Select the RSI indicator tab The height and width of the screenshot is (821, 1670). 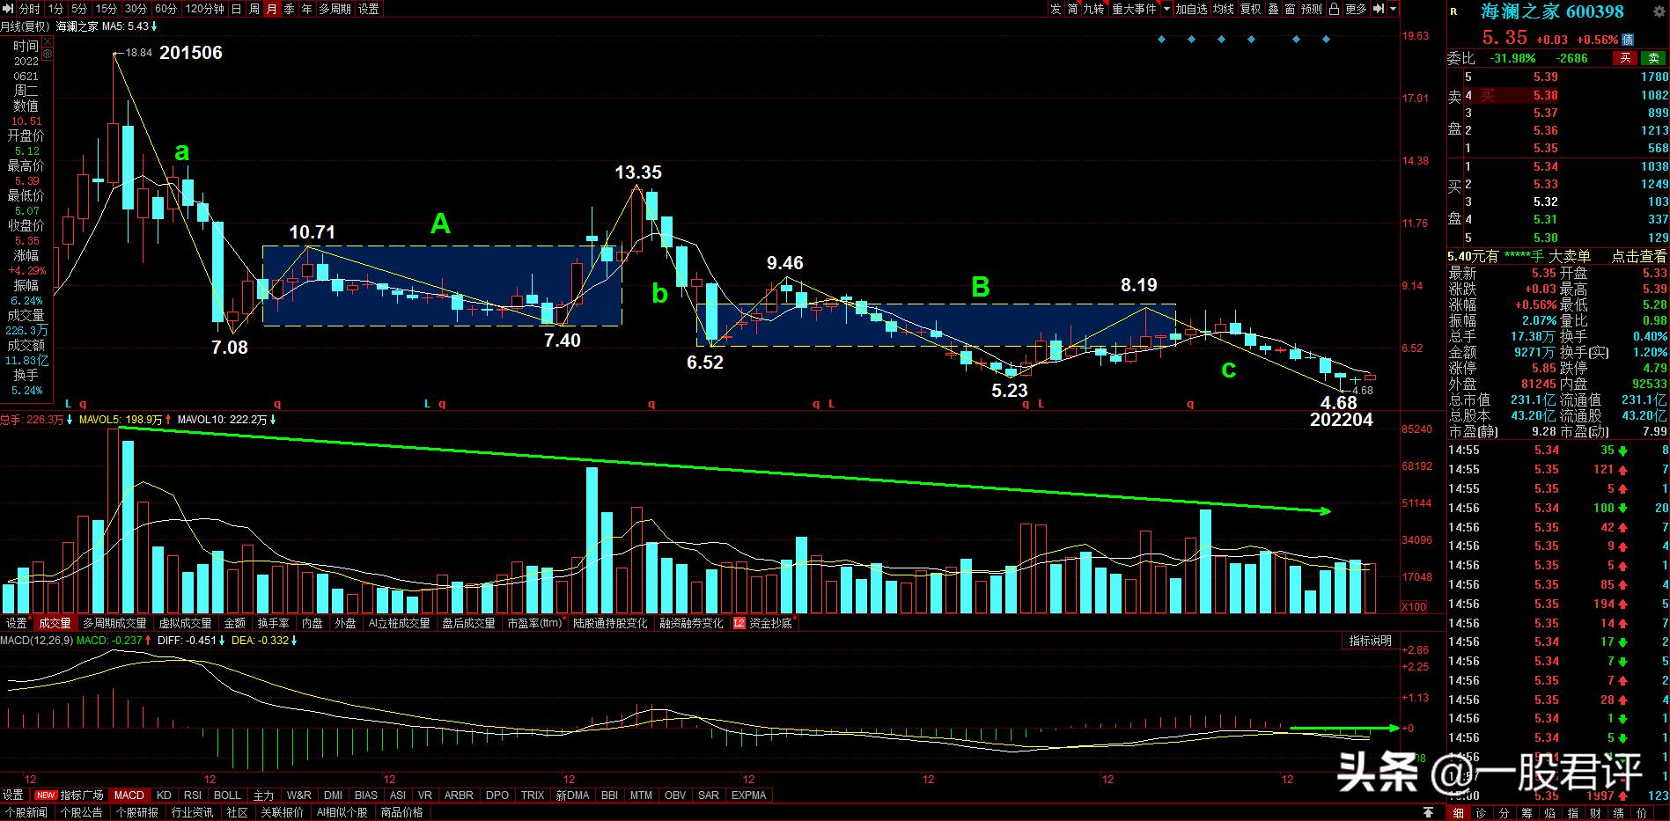[192, 795]
